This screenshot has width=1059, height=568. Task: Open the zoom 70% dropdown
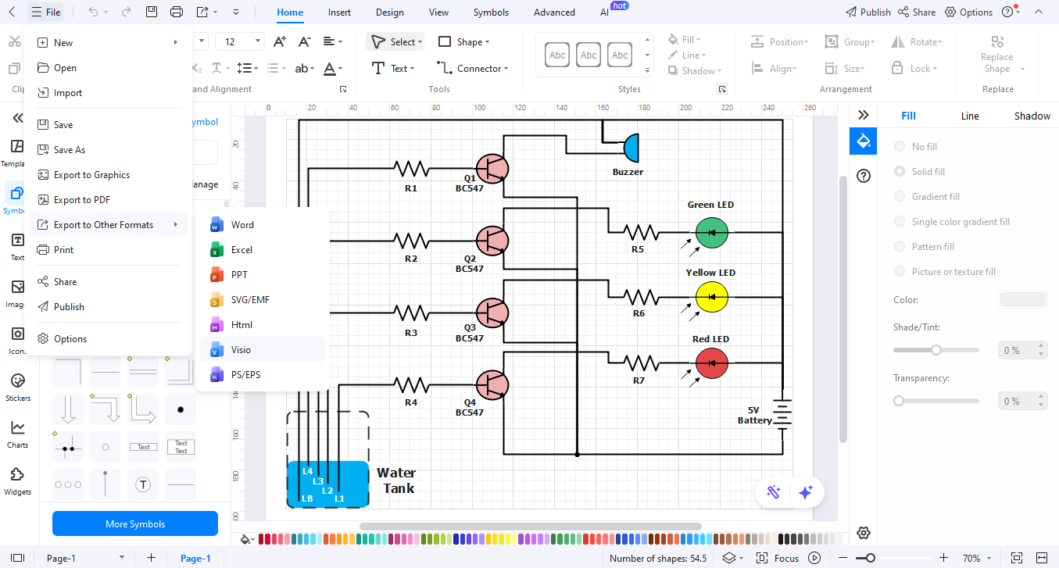(x=990, y=558)
